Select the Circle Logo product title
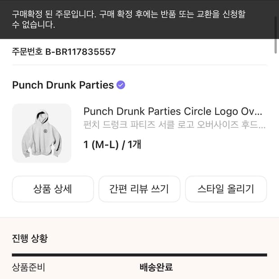 coord(172,112)
